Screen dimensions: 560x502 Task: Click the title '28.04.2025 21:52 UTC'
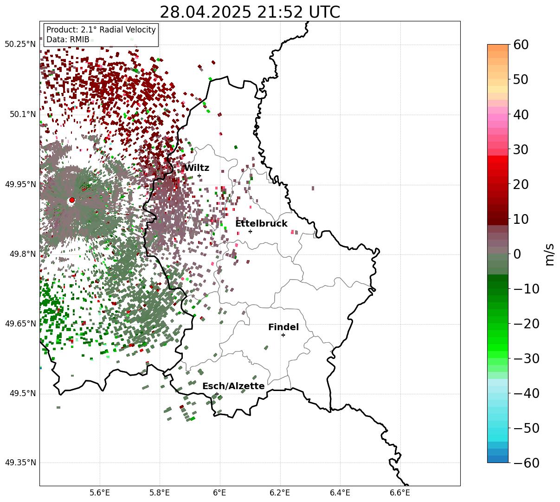click(x=250, y=12)
